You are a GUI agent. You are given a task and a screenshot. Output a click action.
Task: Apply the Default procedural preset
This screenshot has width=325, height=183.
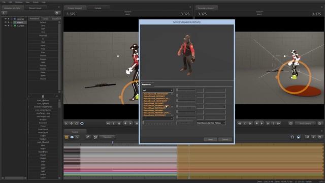click(x=43, y=22)
